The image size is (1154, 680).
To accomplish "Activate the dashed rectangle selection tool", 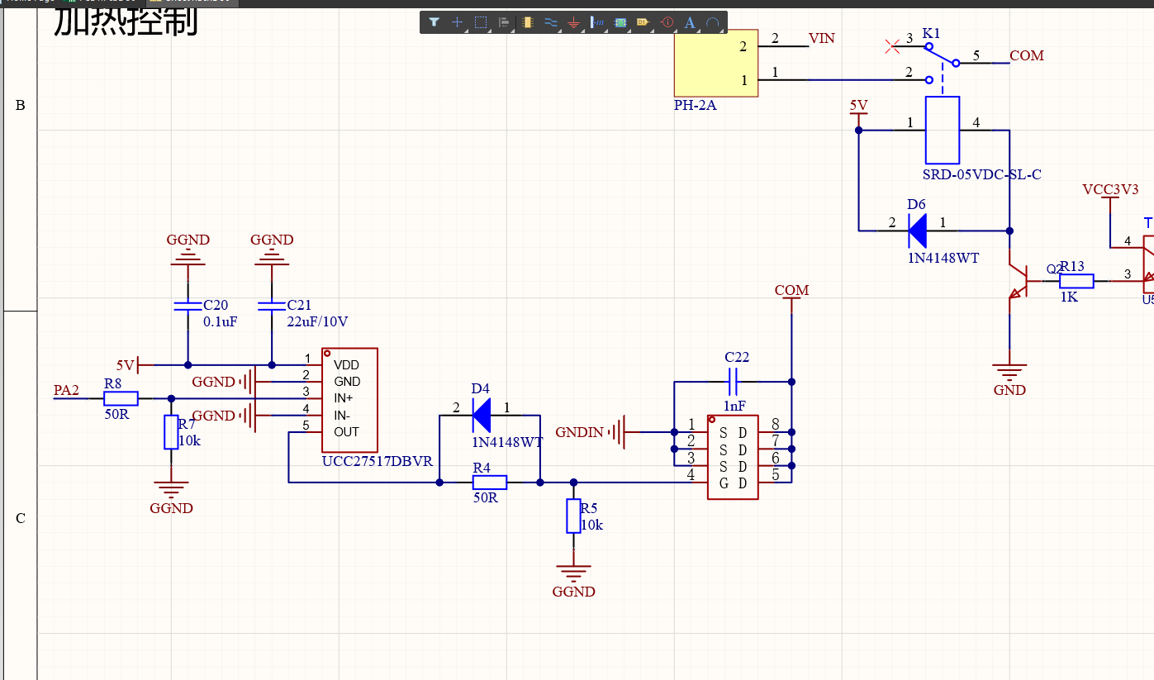I will tap(481, 22).
